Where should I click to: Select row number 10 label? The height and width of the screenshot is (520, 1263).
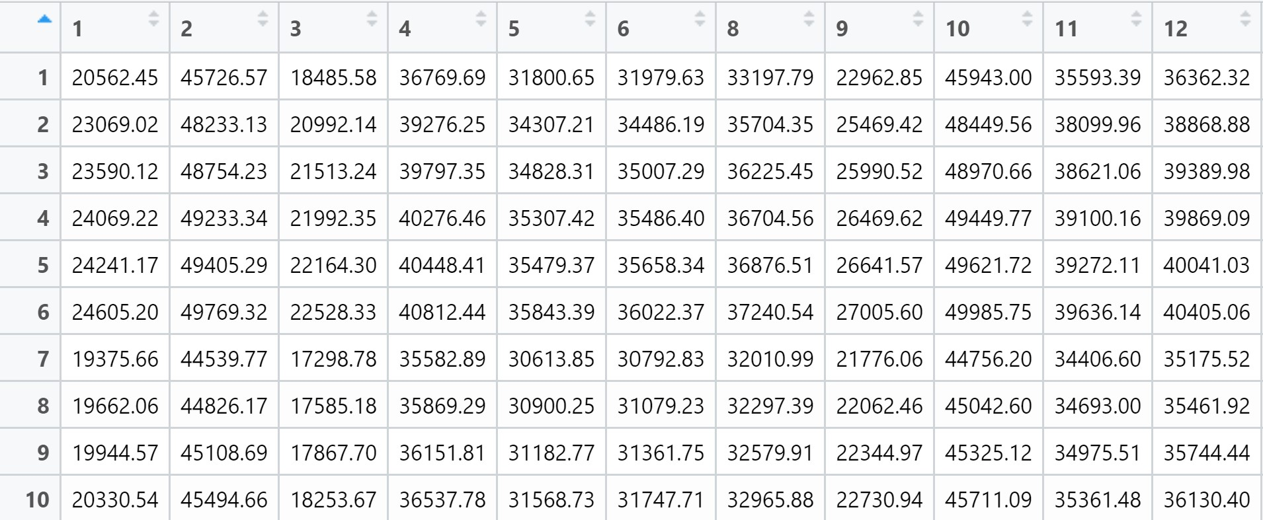click(x=37, y=500)
